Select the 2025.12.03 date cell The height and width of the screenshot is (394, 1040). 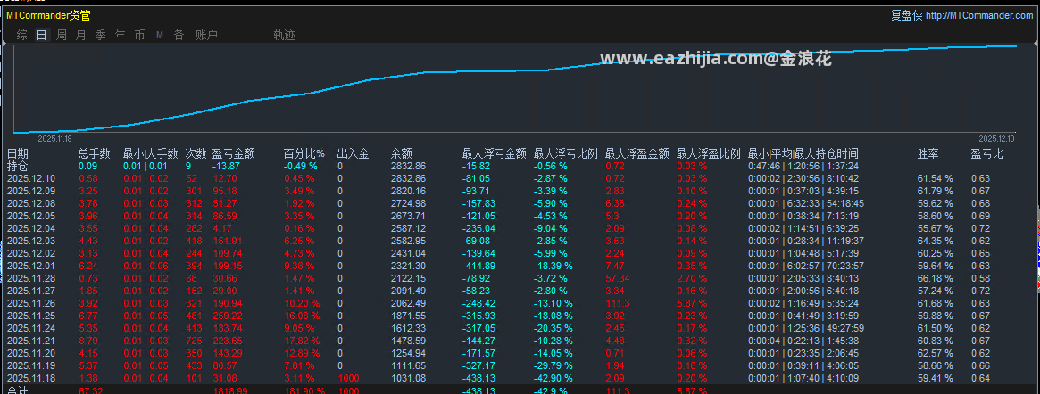point(30,241)
